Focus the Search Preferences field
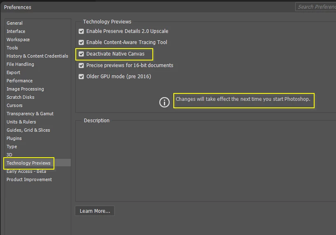This screenshot has width=336, height=235. (x=316, y=7)
